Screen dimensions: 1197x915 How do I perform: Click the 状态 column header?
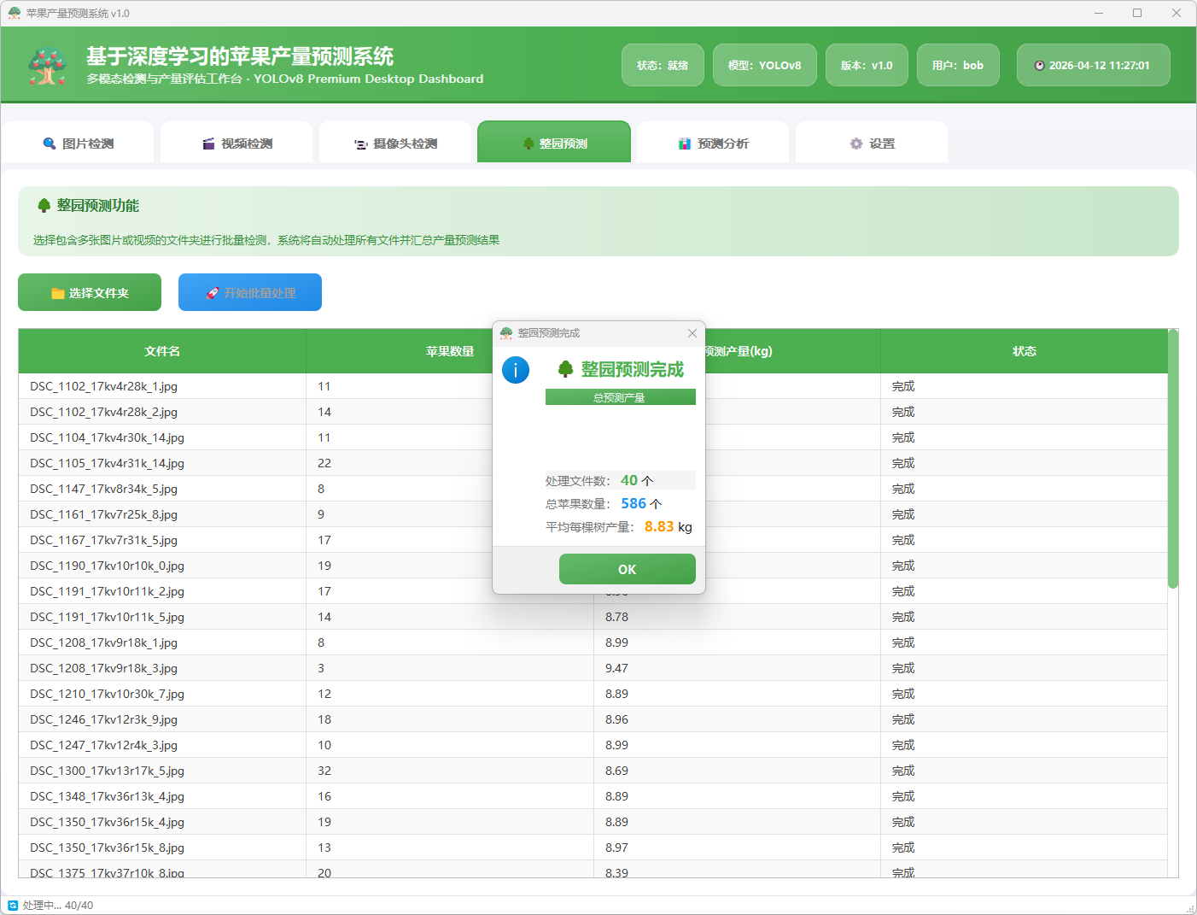click(x=1024, y=351)
